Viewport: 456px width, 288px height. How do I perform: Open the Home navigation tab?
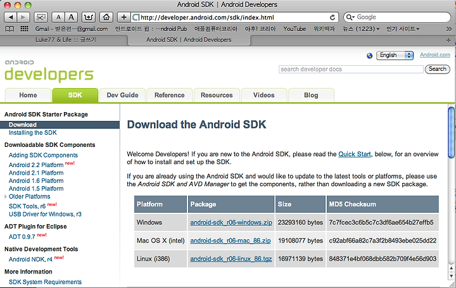pyautogui.click(x=28, y=96)
